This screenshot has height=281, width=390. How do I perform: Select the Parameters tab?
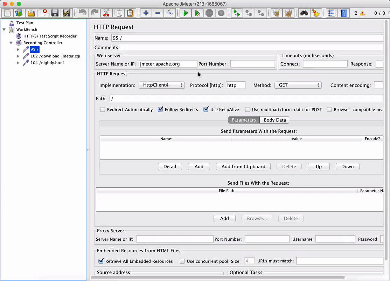coord(244,120)
